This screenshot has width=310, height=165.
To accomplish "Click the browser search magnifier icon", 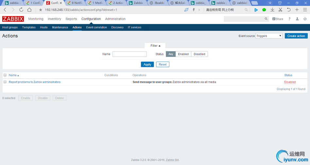I will tap(246, 10).
